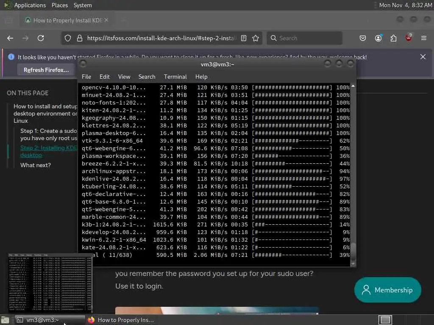Viewport: 434px width, 325px height.
Task: Open the Applications menu in top panel
Action: click(30, 5)
